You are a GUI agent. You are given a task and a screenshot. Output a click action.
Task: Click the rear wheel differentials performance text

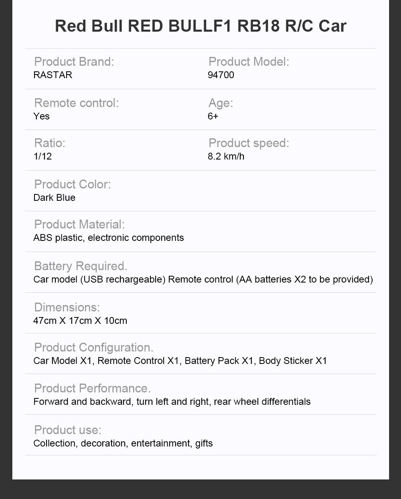click(x=262, y=402)
